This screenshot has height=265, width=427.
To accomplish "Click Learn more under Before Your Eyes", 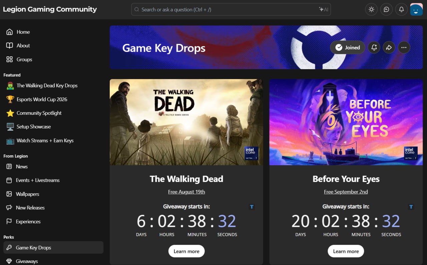I will (x=346, y=251).
